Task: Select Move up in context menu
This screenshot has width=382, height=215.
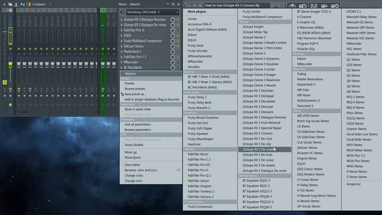Action: [x=131, y=152]
